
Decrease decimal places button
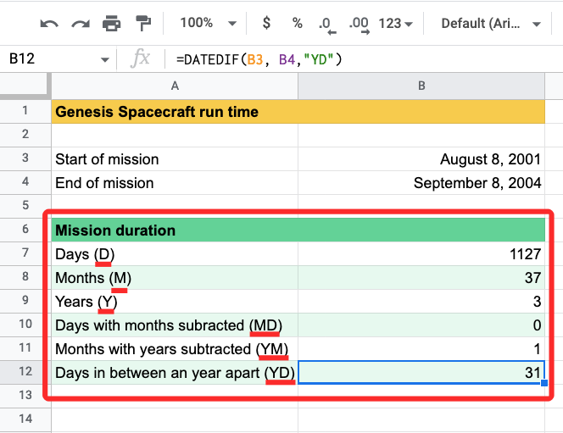click(x=326, y=24)
